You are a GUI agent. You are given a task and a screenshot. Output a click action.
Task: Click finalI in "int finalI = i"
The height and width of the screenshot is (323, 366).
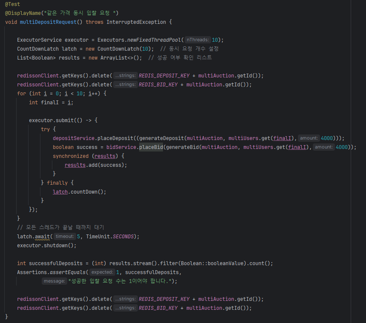[x=50, y=103]
